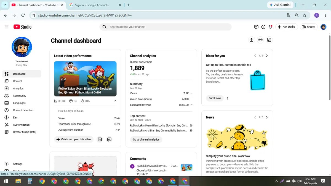The height and width of the screenshot is (186, 331).
Task: Open Creator Music [Beta] in sidebar
Action: point(22,132)
